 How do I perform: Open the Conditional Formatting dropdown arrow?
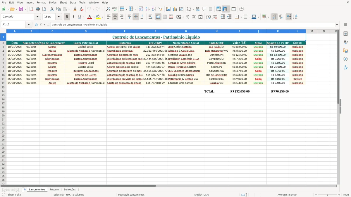(x=268, y=17)
